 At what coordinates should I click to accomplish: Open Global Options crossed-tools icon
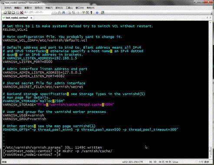point(87,13)
